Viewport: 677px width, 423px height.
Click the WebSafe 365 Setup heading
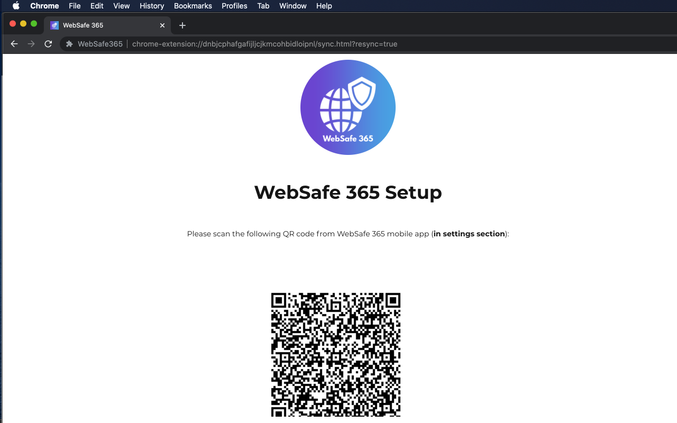pos(348,192)
